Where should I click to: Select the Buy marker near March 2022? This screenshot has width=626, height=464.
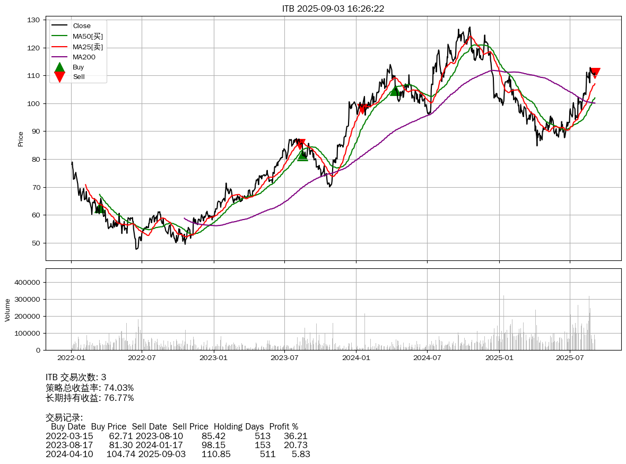[100, 208]
